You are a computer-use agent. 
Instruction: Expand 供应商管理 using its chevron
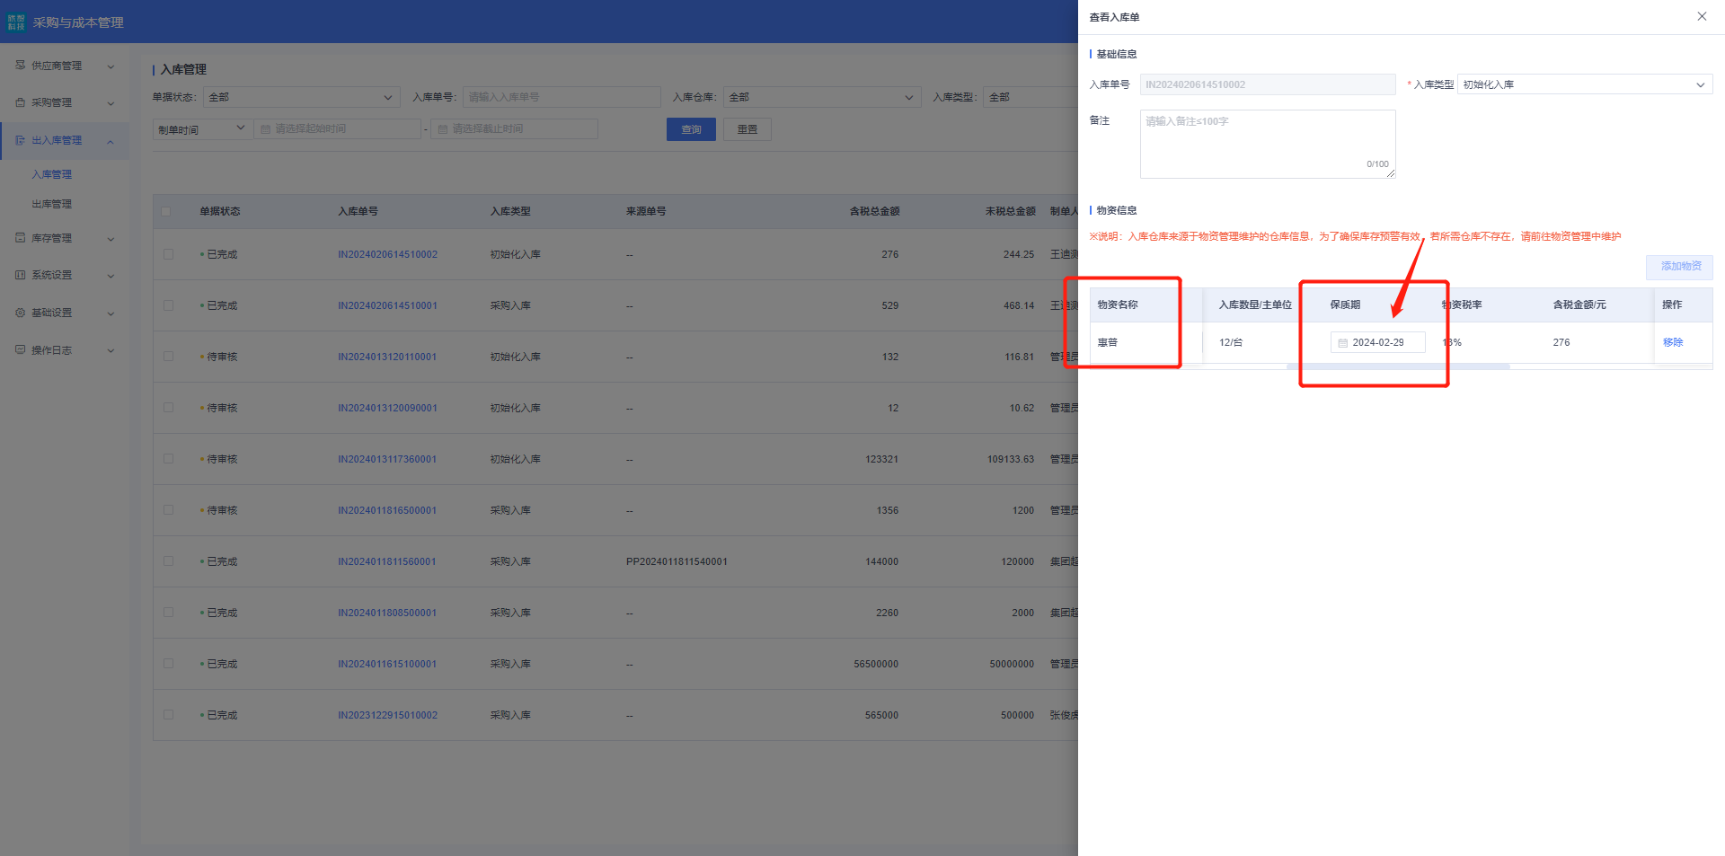click(x=111, y=66)
